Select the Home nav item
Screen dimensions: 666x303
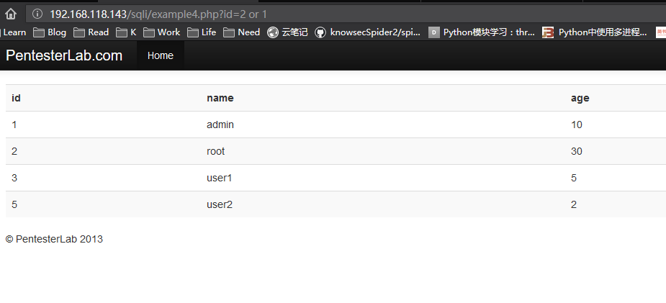coord(161,55)
